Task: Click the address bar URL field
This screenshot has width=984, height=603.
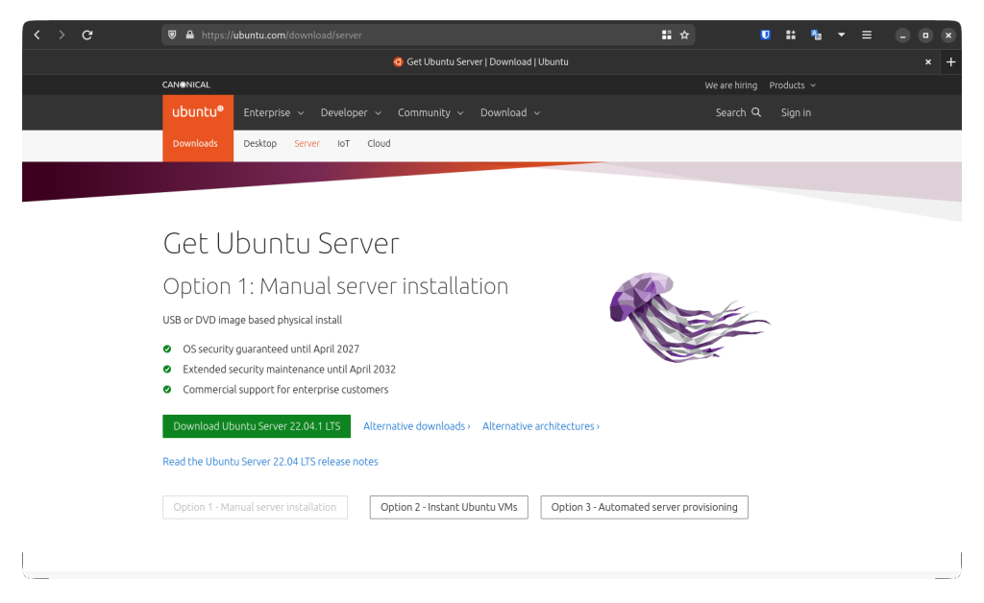Action: pyautogui.click(x=427, y=36)
